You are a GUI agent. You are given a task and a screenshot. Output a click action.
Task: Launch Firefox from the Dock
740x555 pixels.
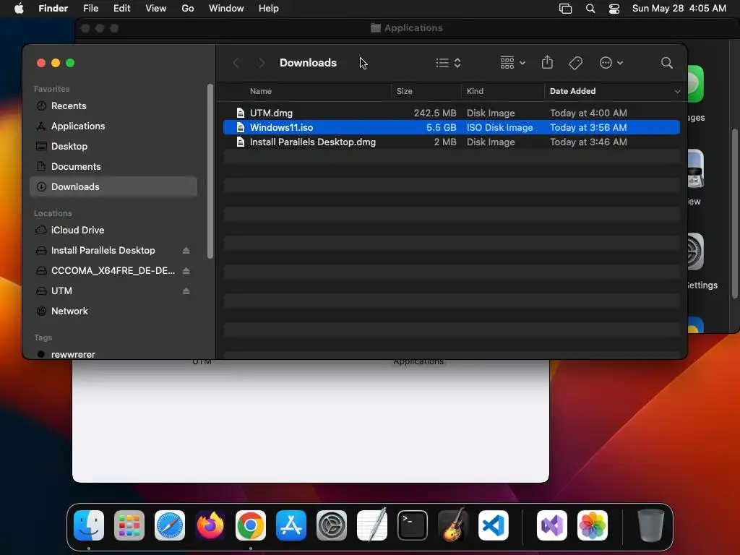[x=210, y=525]
